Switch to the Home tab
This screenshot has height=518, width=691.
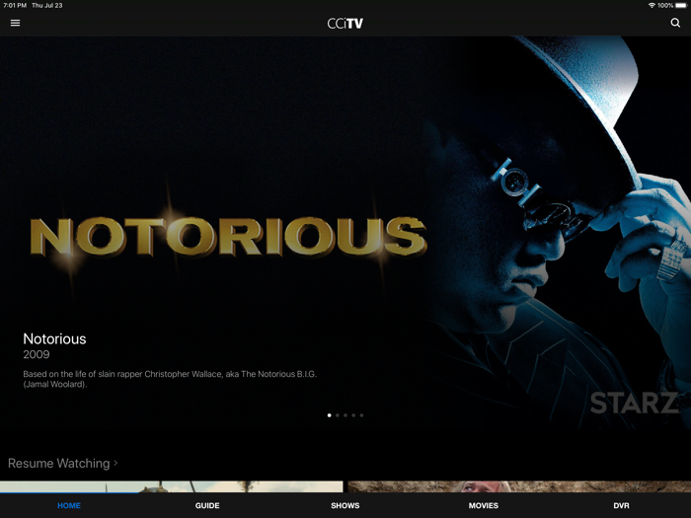point(69,505)
